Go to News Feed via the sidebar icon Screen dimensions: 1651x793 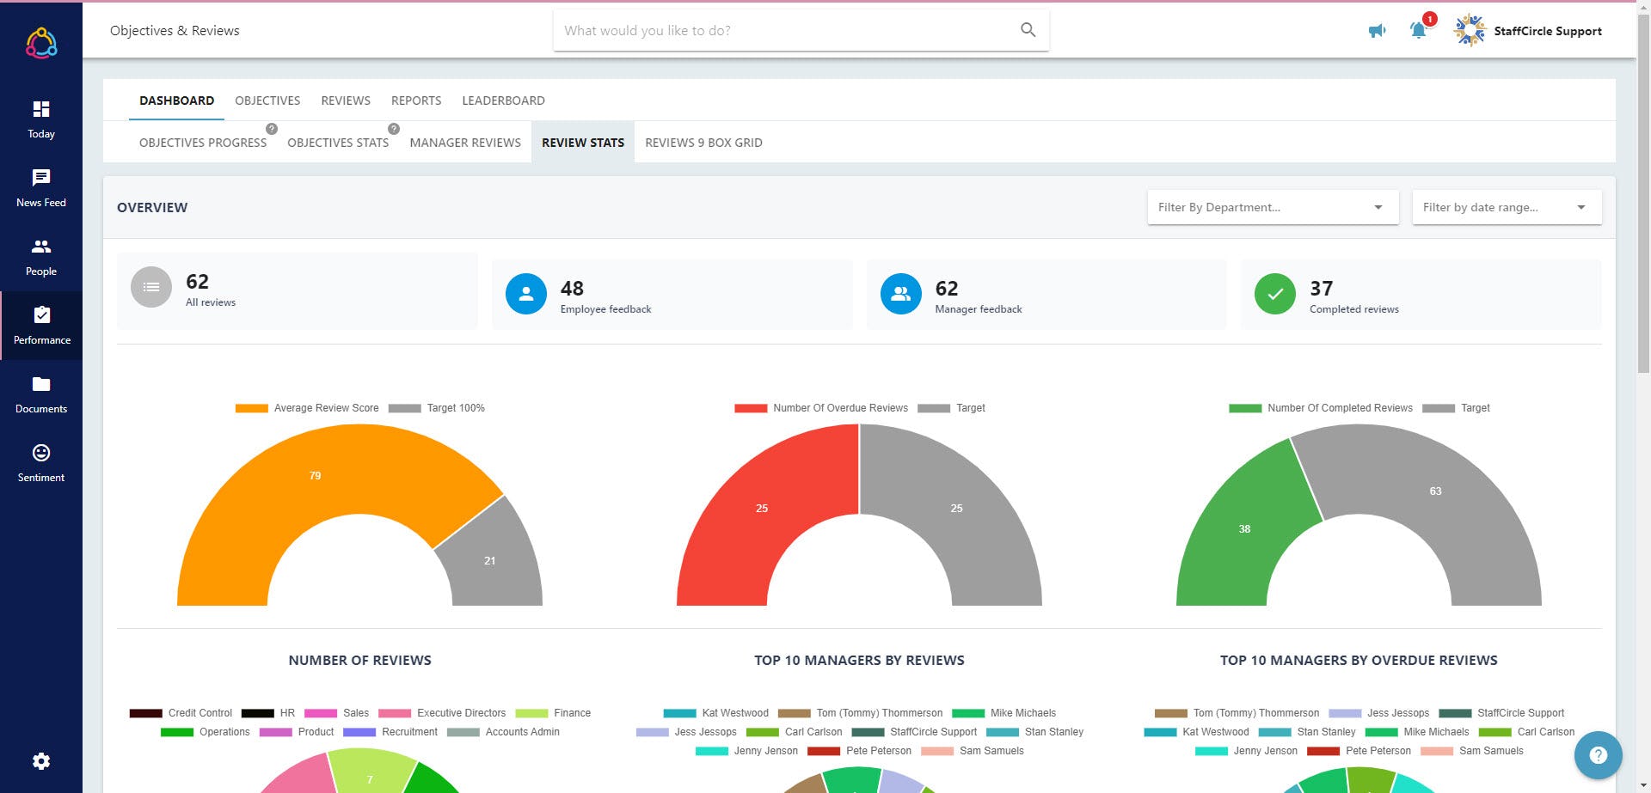click(x=41, y=178)
